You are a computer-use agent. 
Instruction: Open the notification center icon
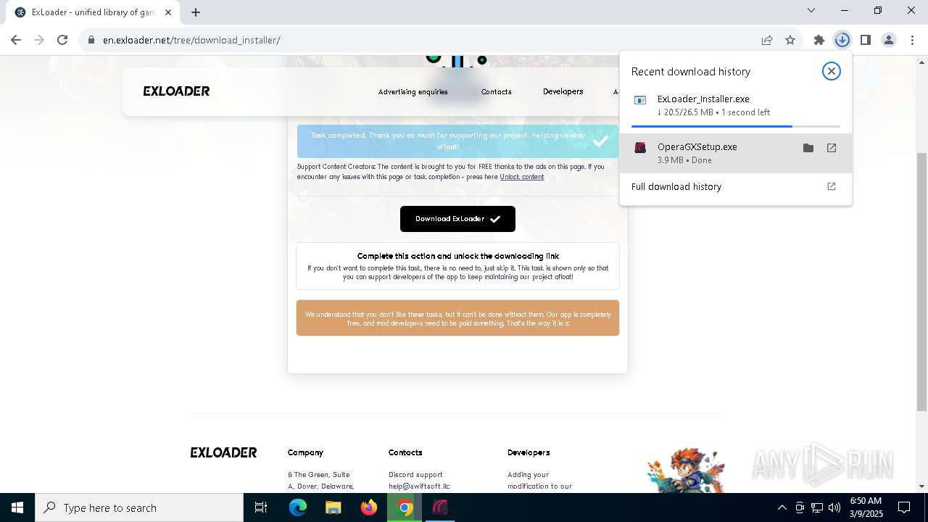904,507
